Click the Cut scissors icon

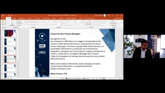click(6, 21)
